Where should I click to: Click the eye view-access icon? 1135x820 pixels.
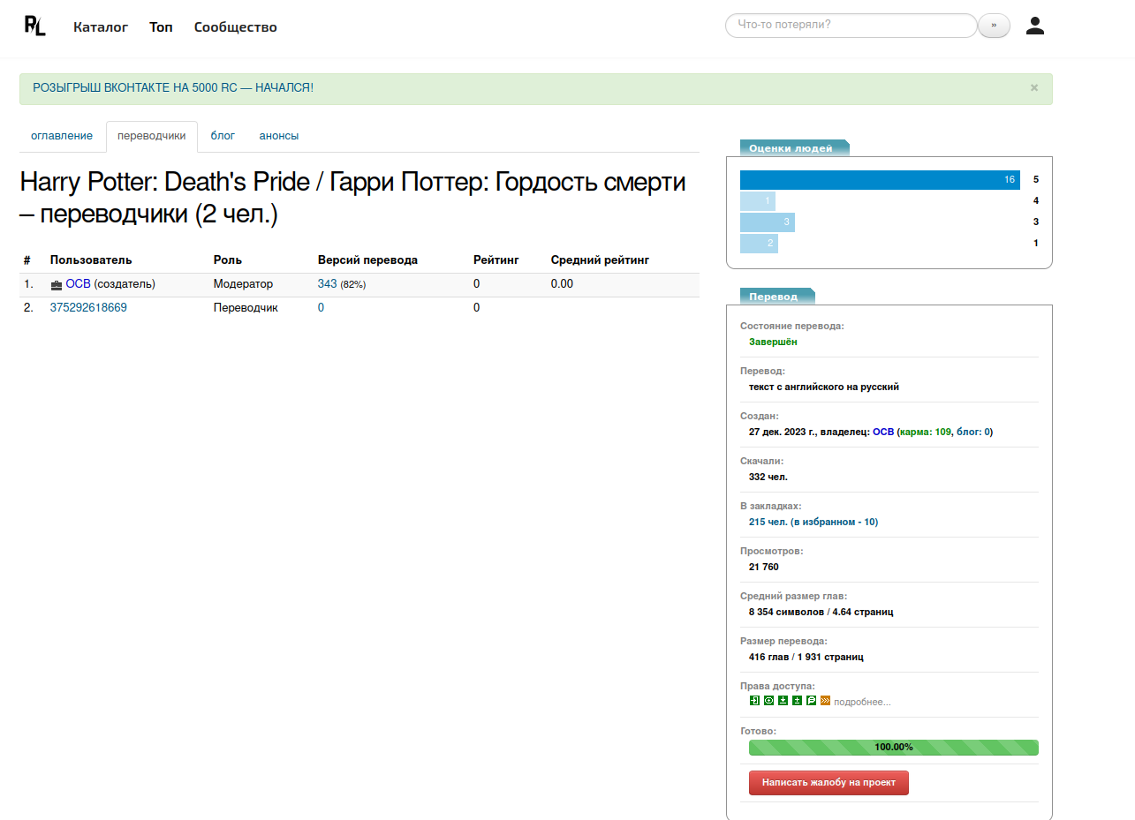point(768,701)
